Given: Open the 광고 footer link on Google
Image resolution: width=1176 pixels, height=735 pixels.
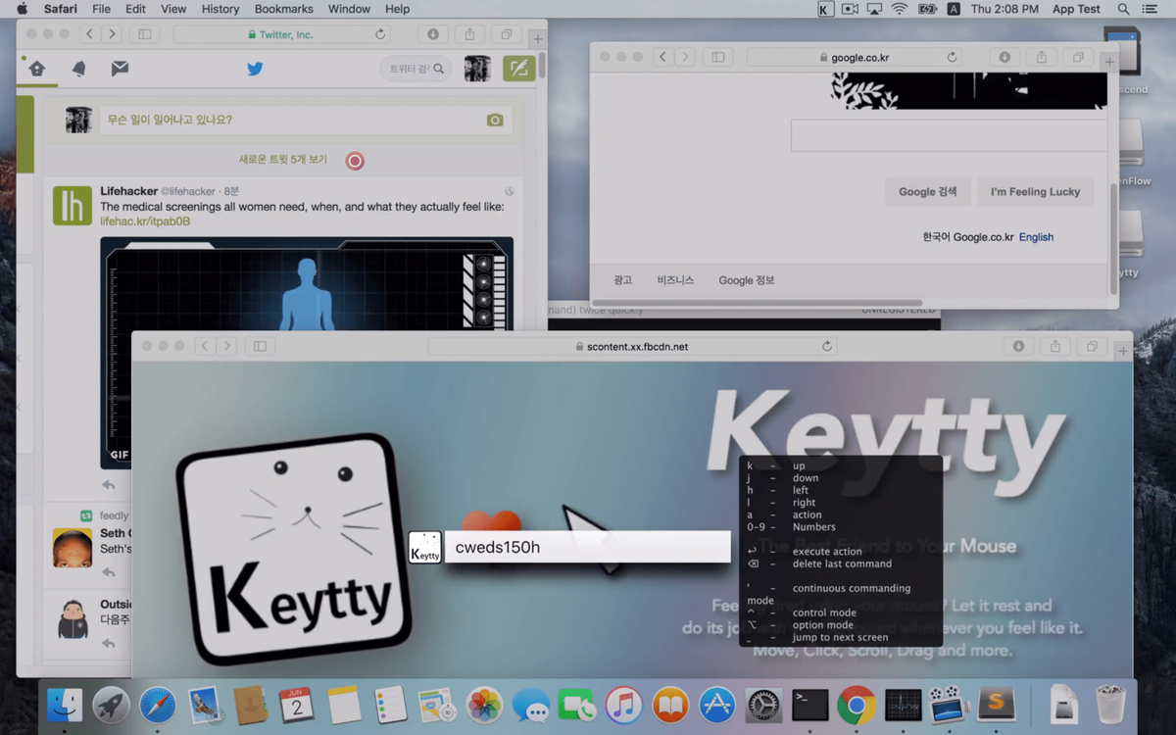Looking at the screenshot, I should 623,280.
